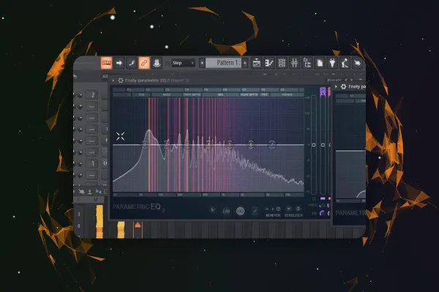This screenshot has width=439, height=292.
Task: Toggle typing keyboard to piano button
Action: tap(106, 63)
